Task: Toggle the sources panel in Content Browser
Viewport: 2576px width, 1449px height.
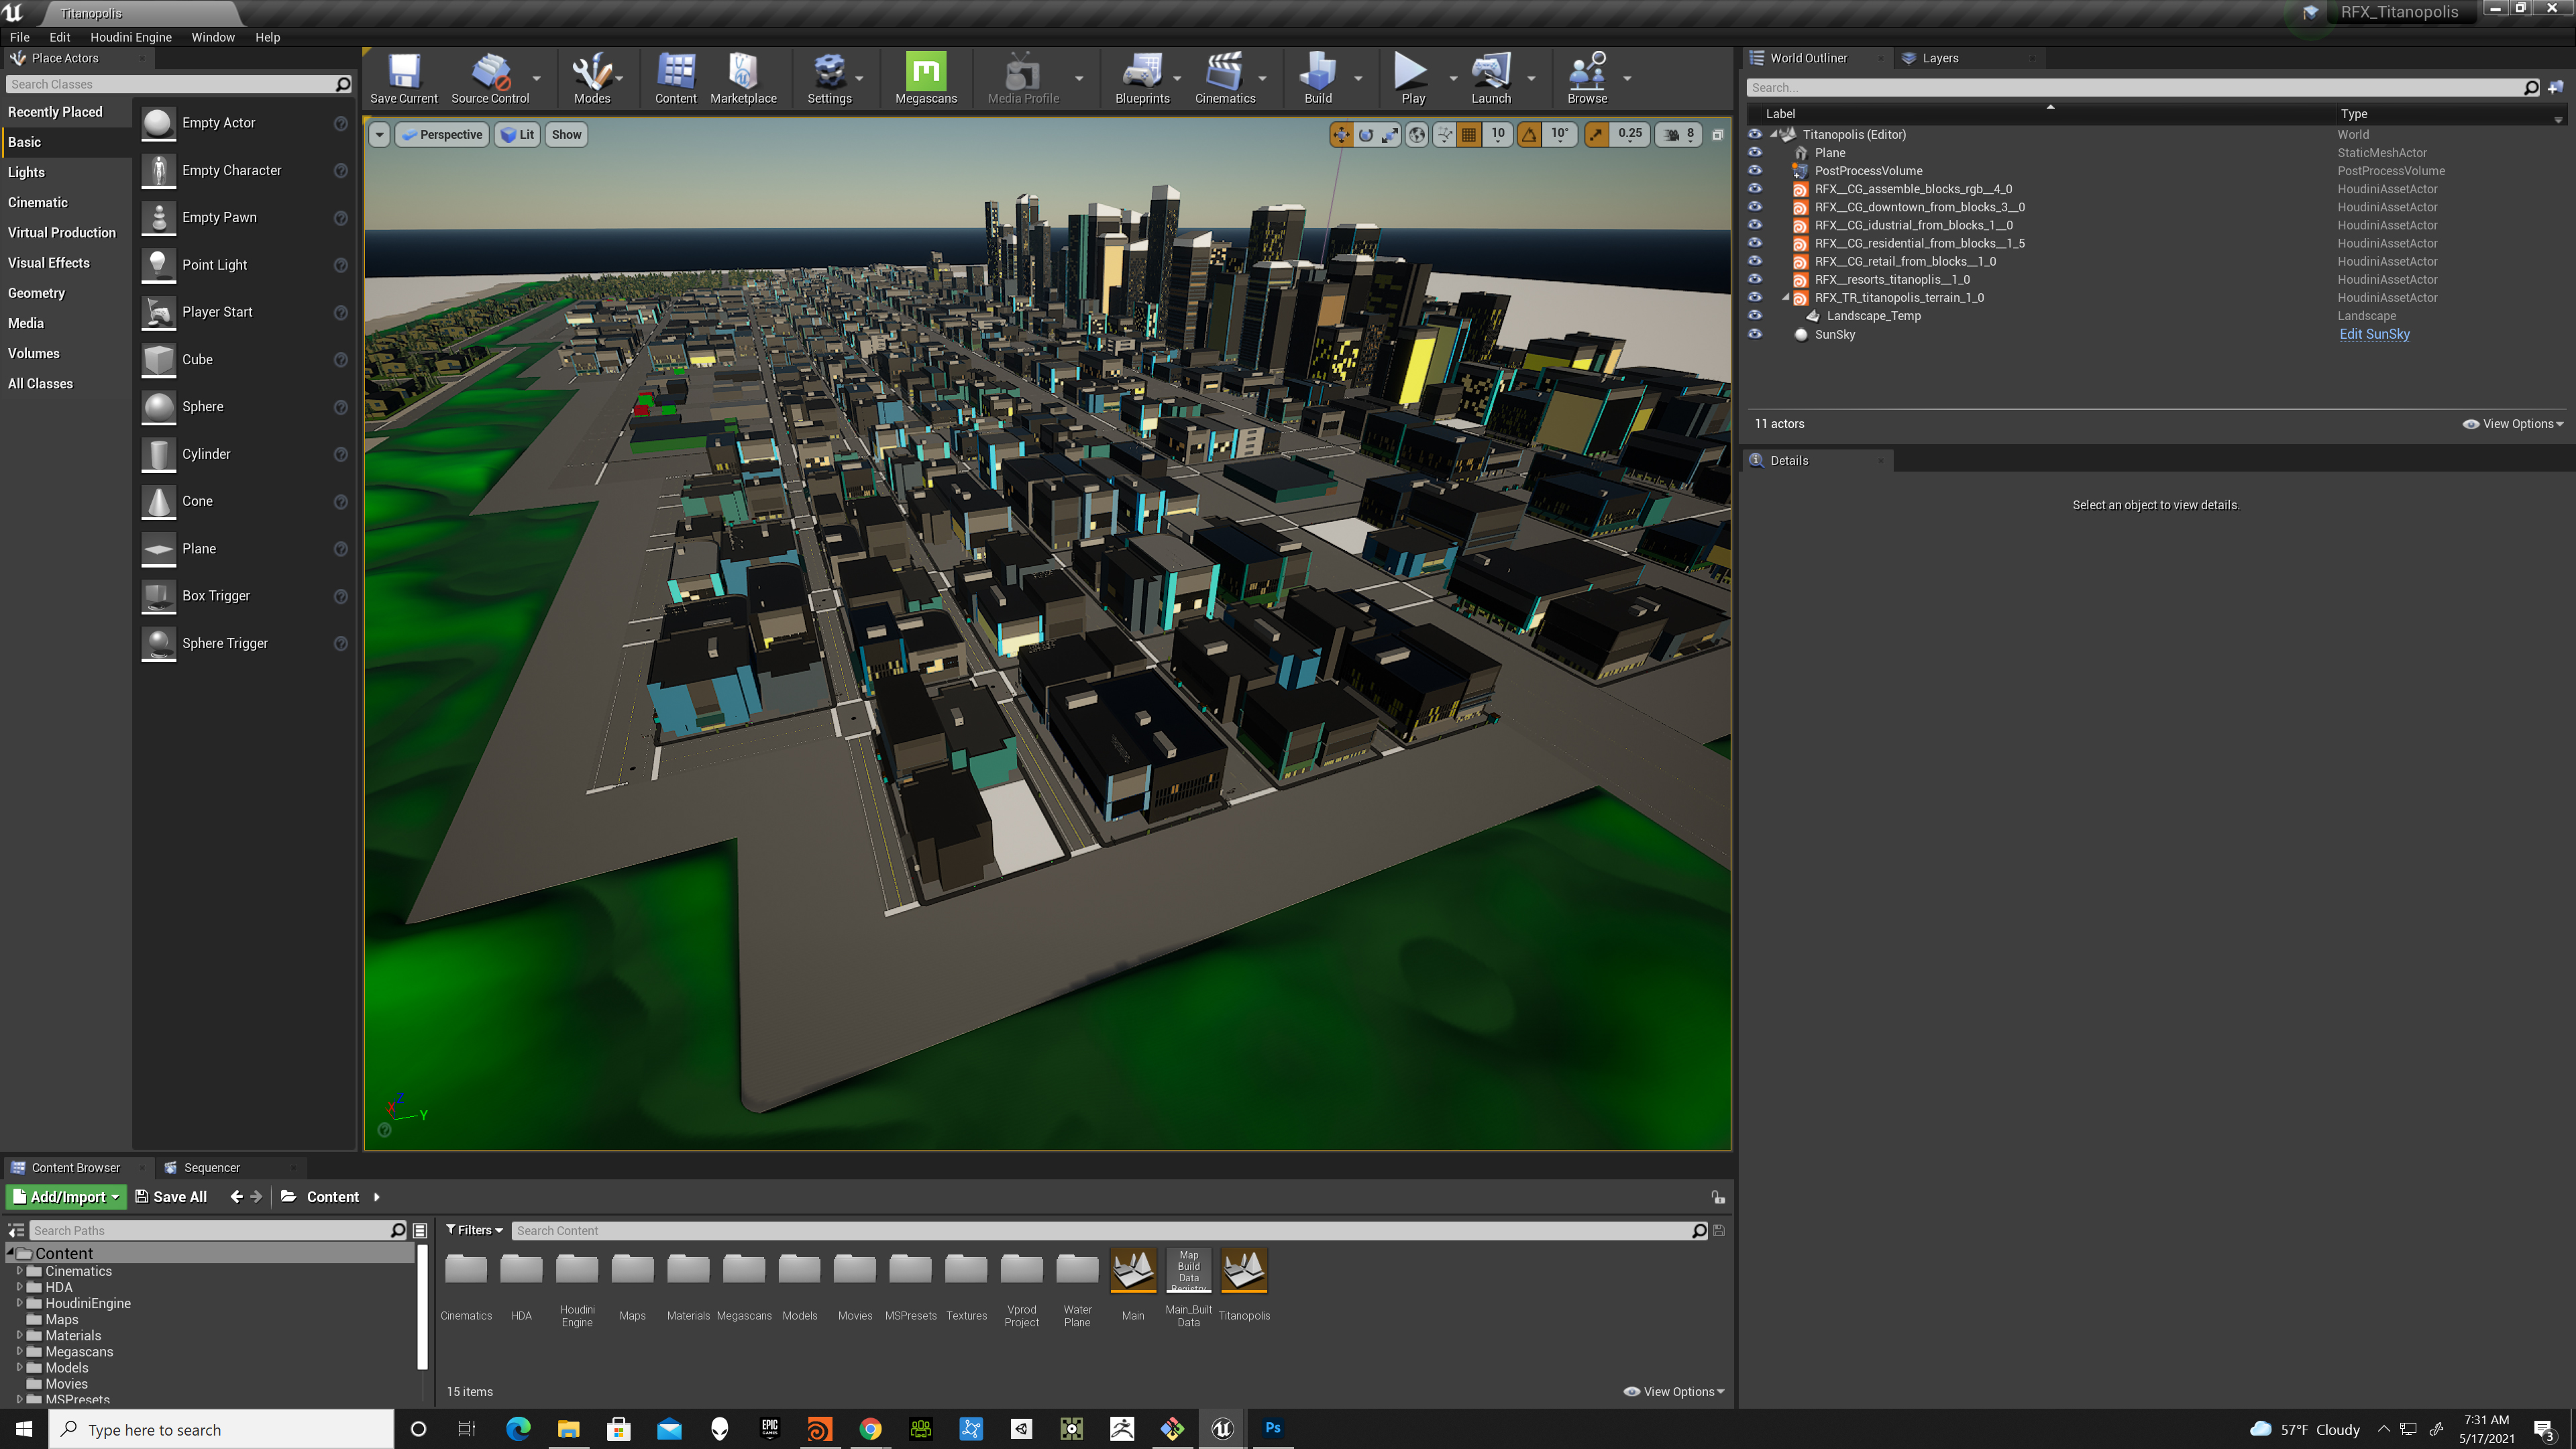Action: pyautogui.click(x=16, y=1231)
